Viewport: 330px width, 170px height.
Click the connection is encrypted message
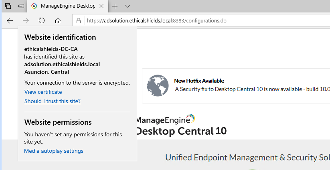tap(77, 83)
